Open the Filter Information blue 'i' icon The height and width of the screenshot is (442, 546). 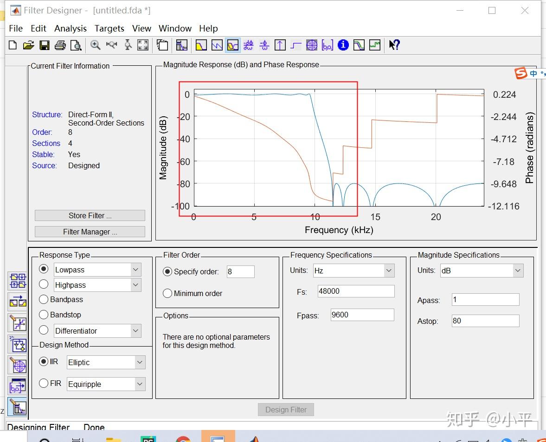(343, 45)
